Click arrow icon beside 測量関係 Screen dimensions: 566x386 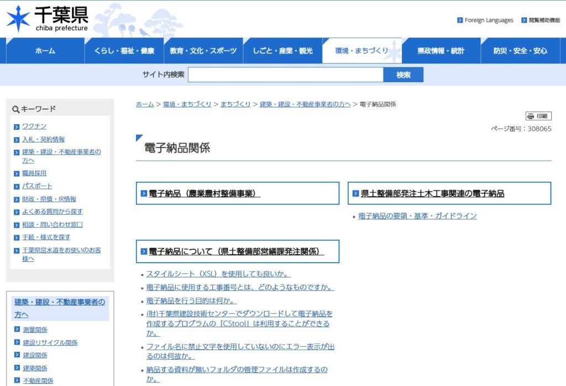(x=17, y=330)
